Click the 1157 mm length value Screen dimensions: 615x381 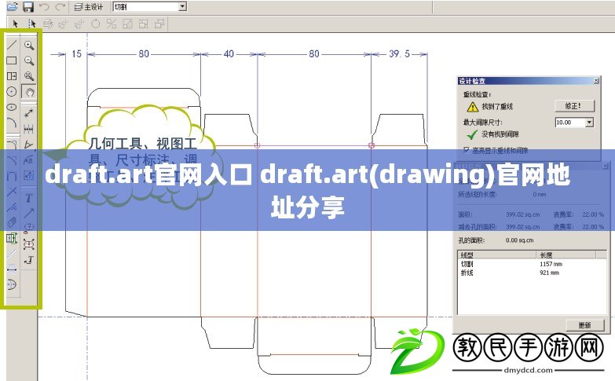[x=551, y=264]
